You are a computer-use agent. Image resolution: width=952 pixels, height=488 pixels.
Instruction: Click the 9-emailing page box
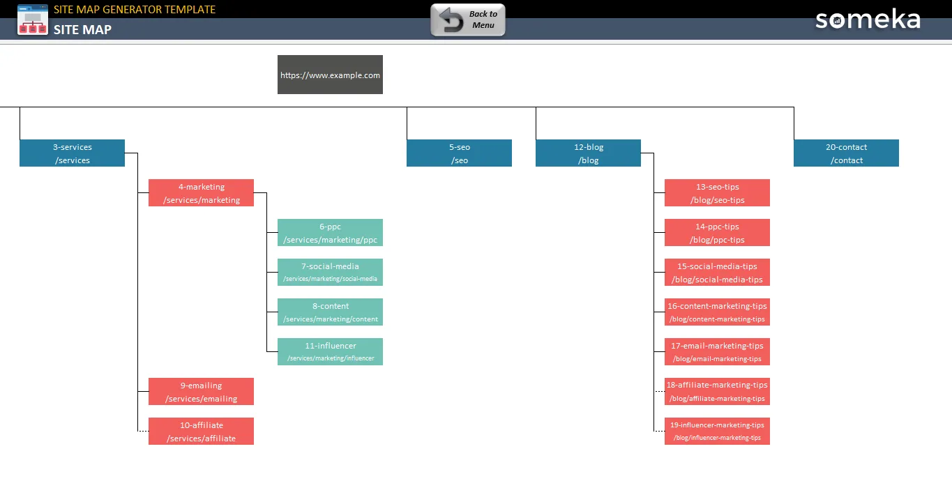pyautogui.click(x=201, y=392)
